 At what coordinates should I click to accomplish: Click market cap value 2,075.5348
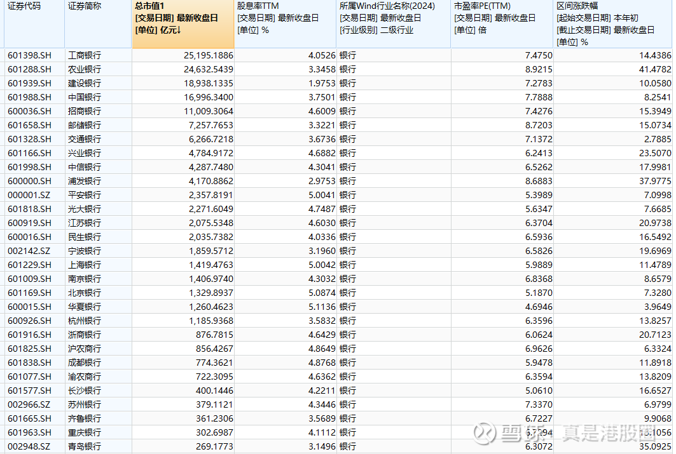(x=211, y=223)
